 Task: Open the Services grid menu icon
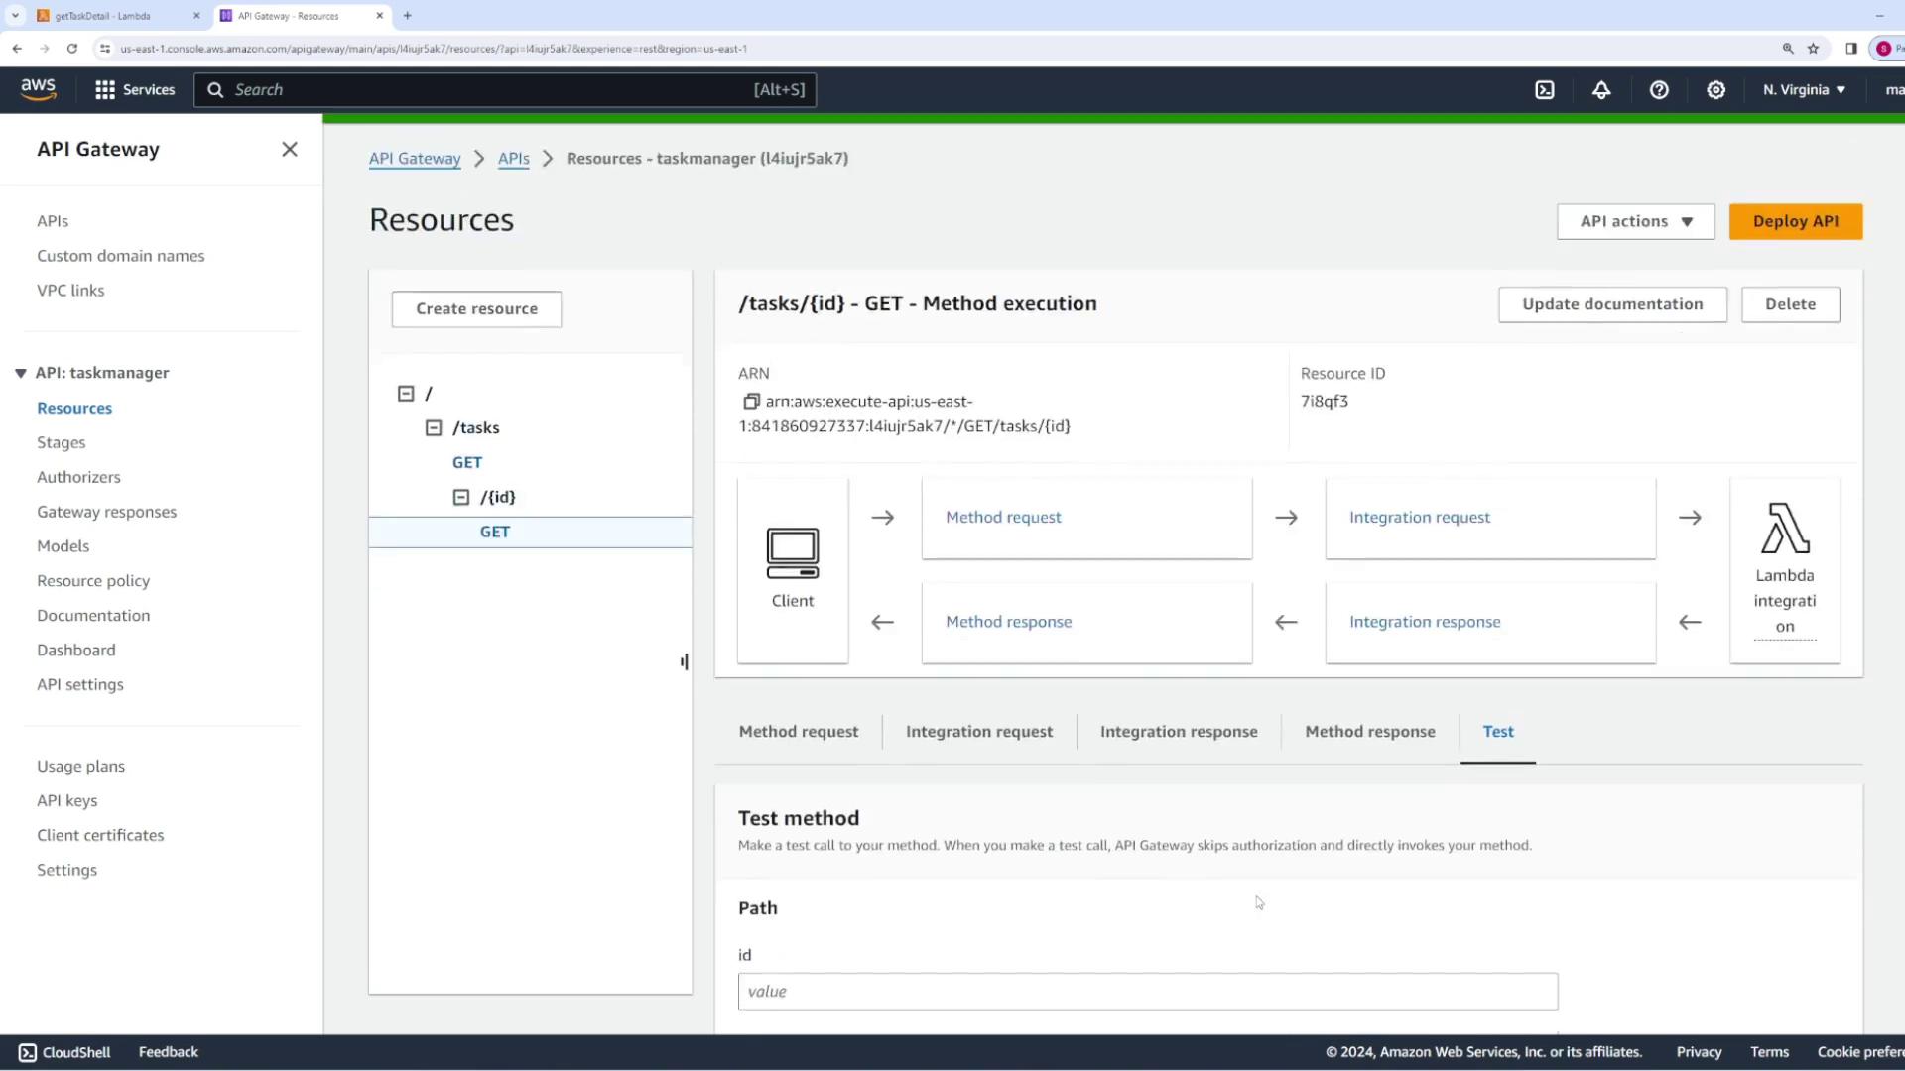[x=105, y=90]
